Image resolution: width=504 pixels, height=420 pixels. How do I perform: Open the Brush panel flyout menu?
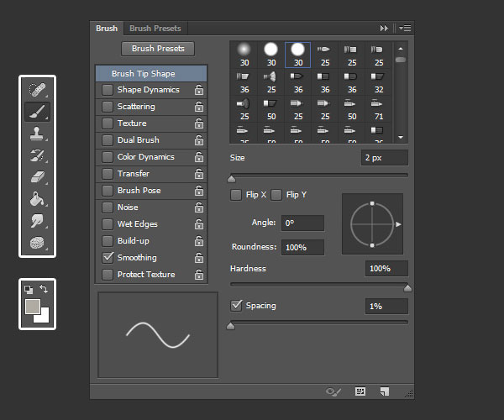[405, 29]
